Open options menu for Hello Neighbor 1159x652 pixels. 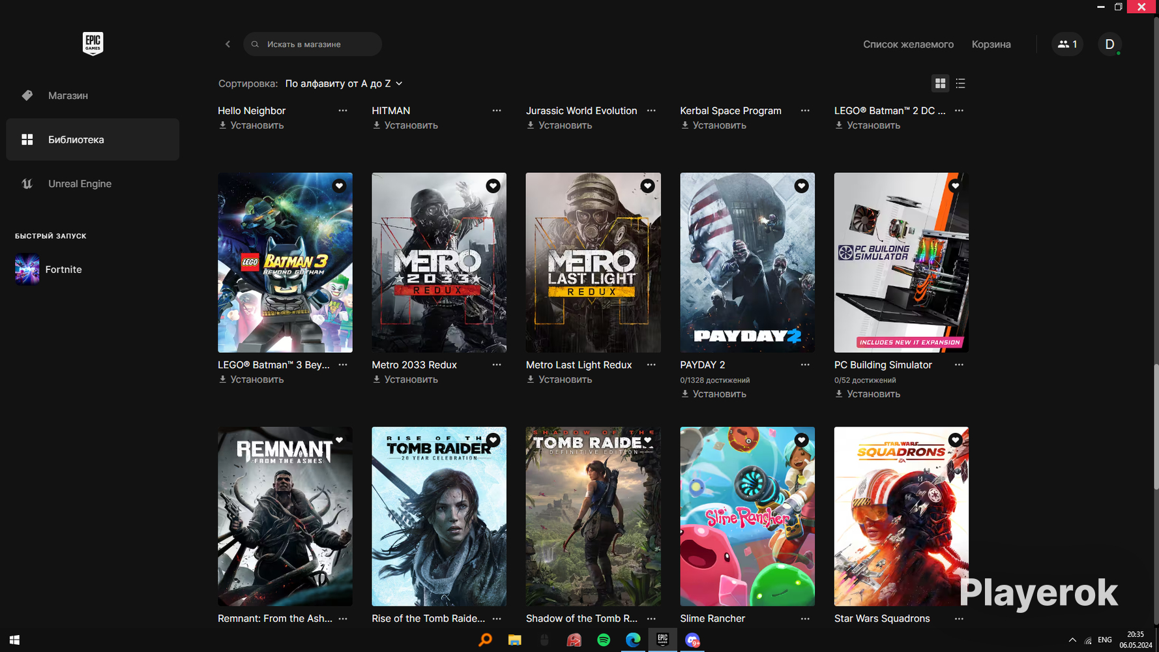(x=343, y=111)
